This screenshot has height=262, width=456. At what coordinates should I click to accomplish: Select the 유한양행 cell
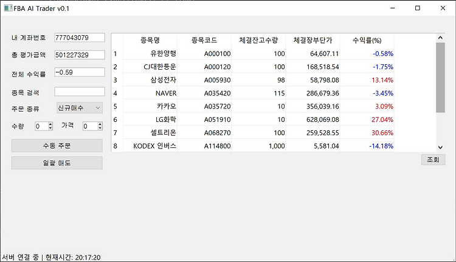click(x=150, y=54)
